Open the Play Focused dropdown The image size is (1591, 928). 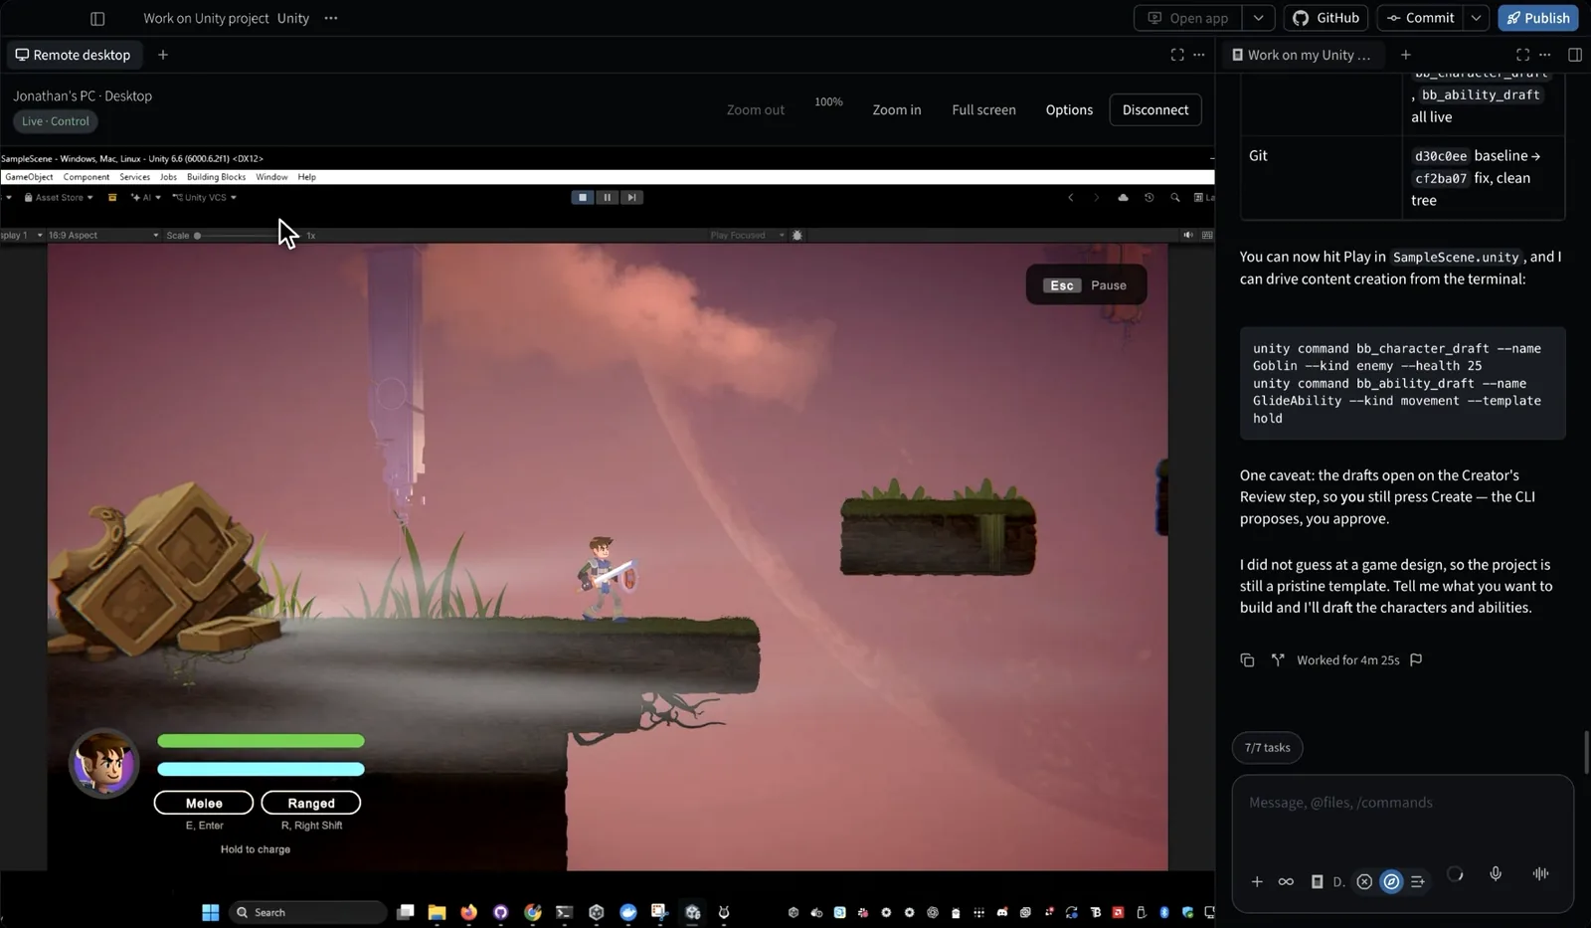pos(747,236)
